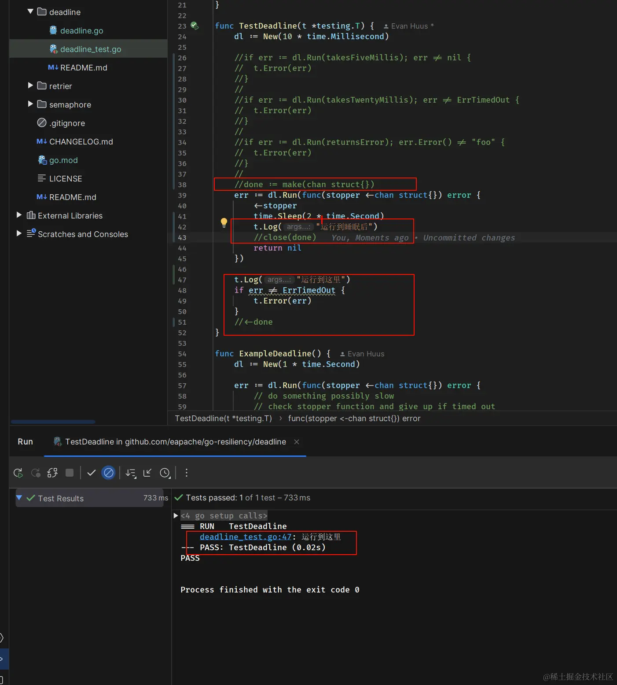Click the .gitignore file icon
617x685 pixels.
pyautogui.click(x=42, y=123)
